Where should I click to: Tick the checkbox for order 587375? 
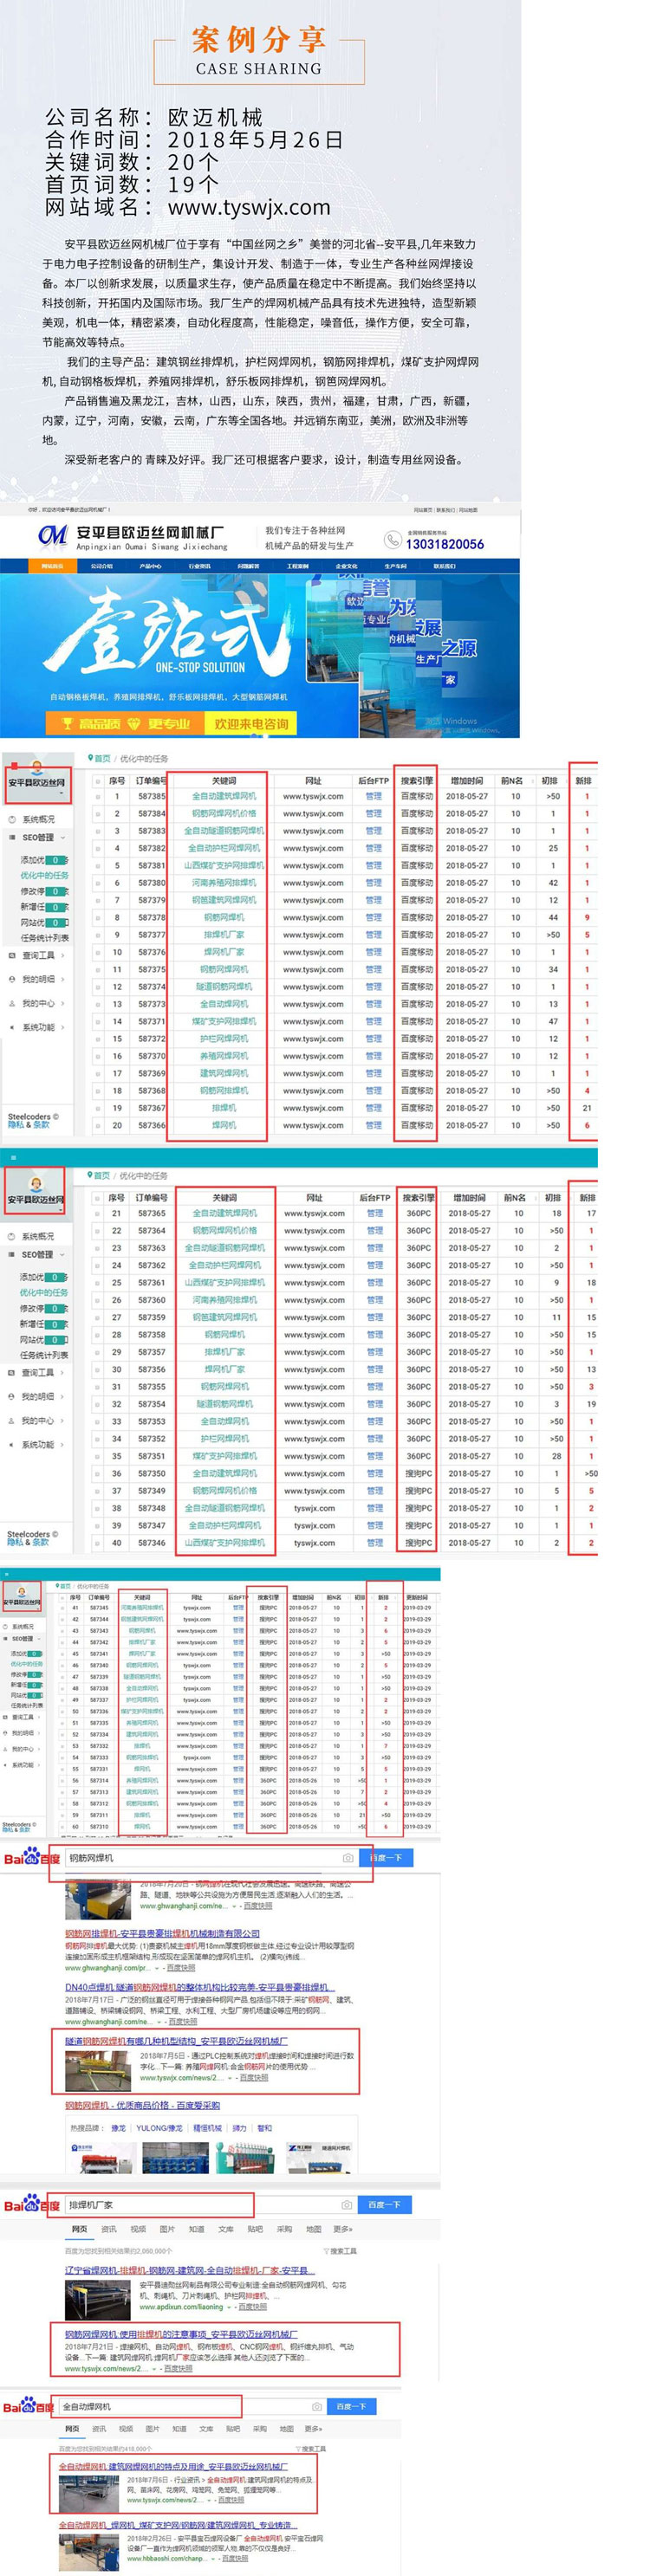click(97, 970)
